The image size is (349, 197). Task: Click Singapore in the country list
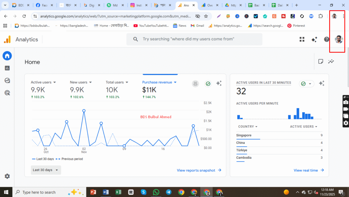(x=244, y=135)
